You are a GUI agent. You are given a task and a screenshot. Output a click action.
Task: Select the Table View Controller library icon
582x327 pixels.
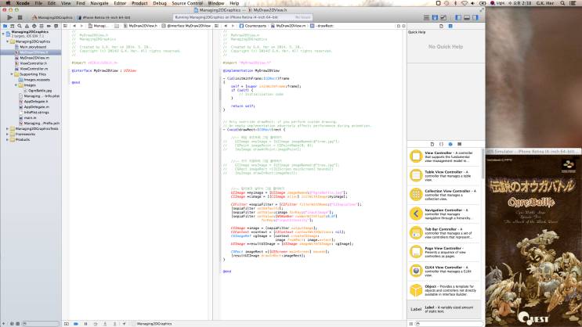[415, 174]
